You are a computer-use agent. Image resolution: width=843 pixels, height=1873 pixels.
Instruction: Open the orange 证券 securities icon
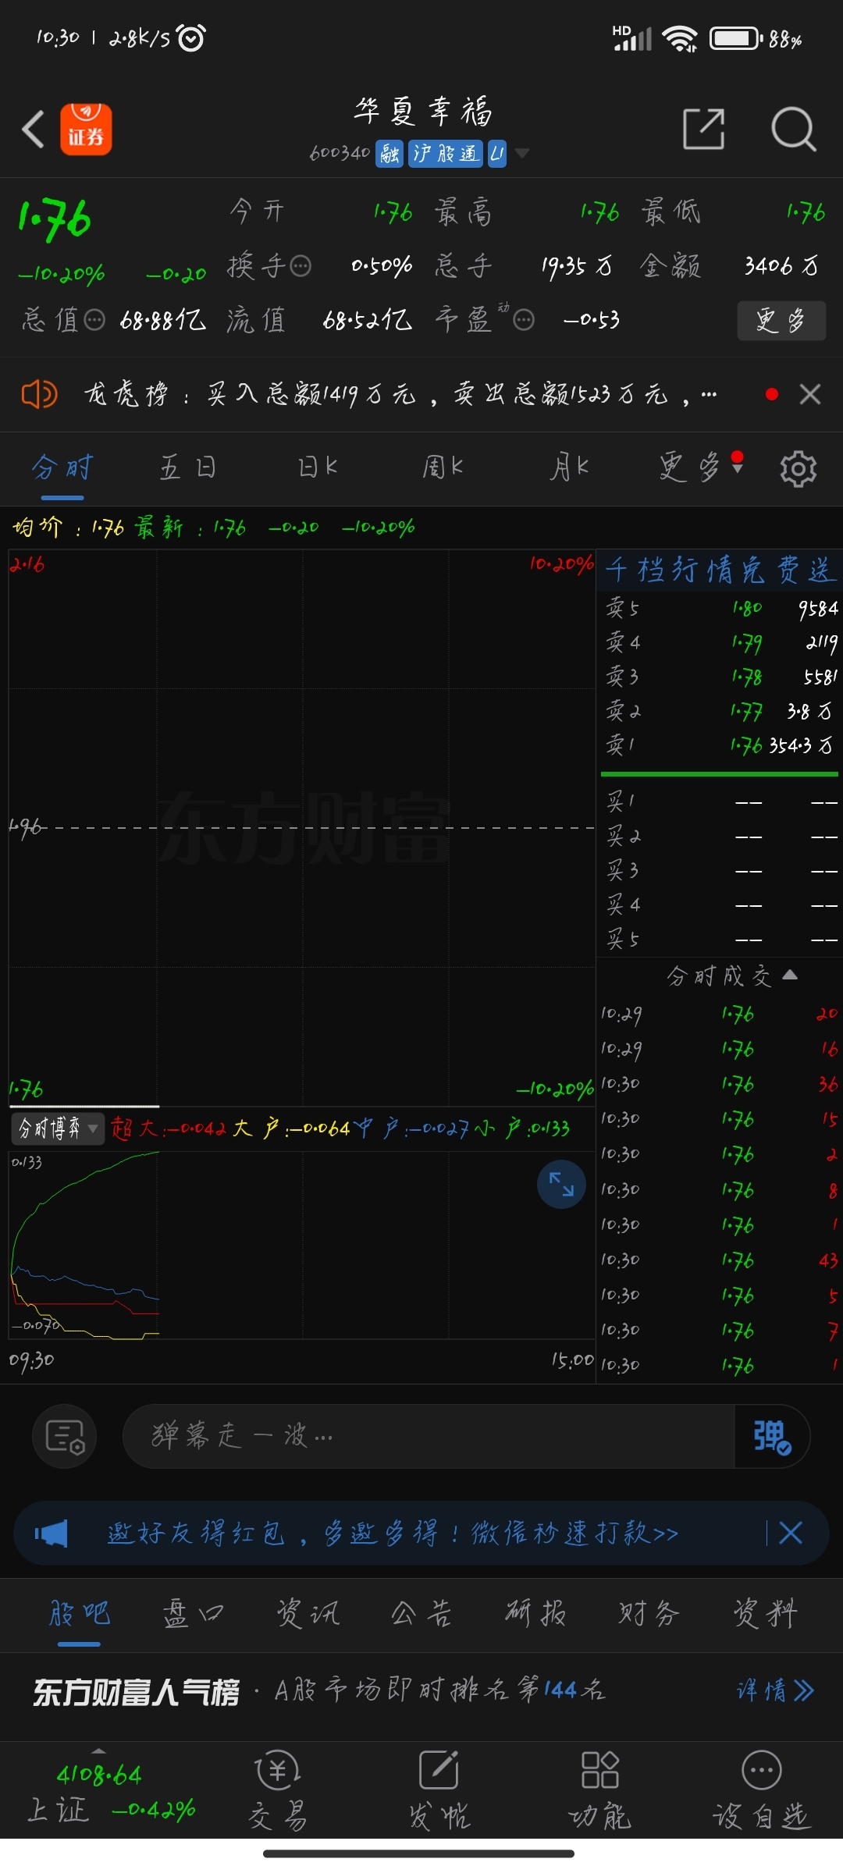tap(86, 129)
